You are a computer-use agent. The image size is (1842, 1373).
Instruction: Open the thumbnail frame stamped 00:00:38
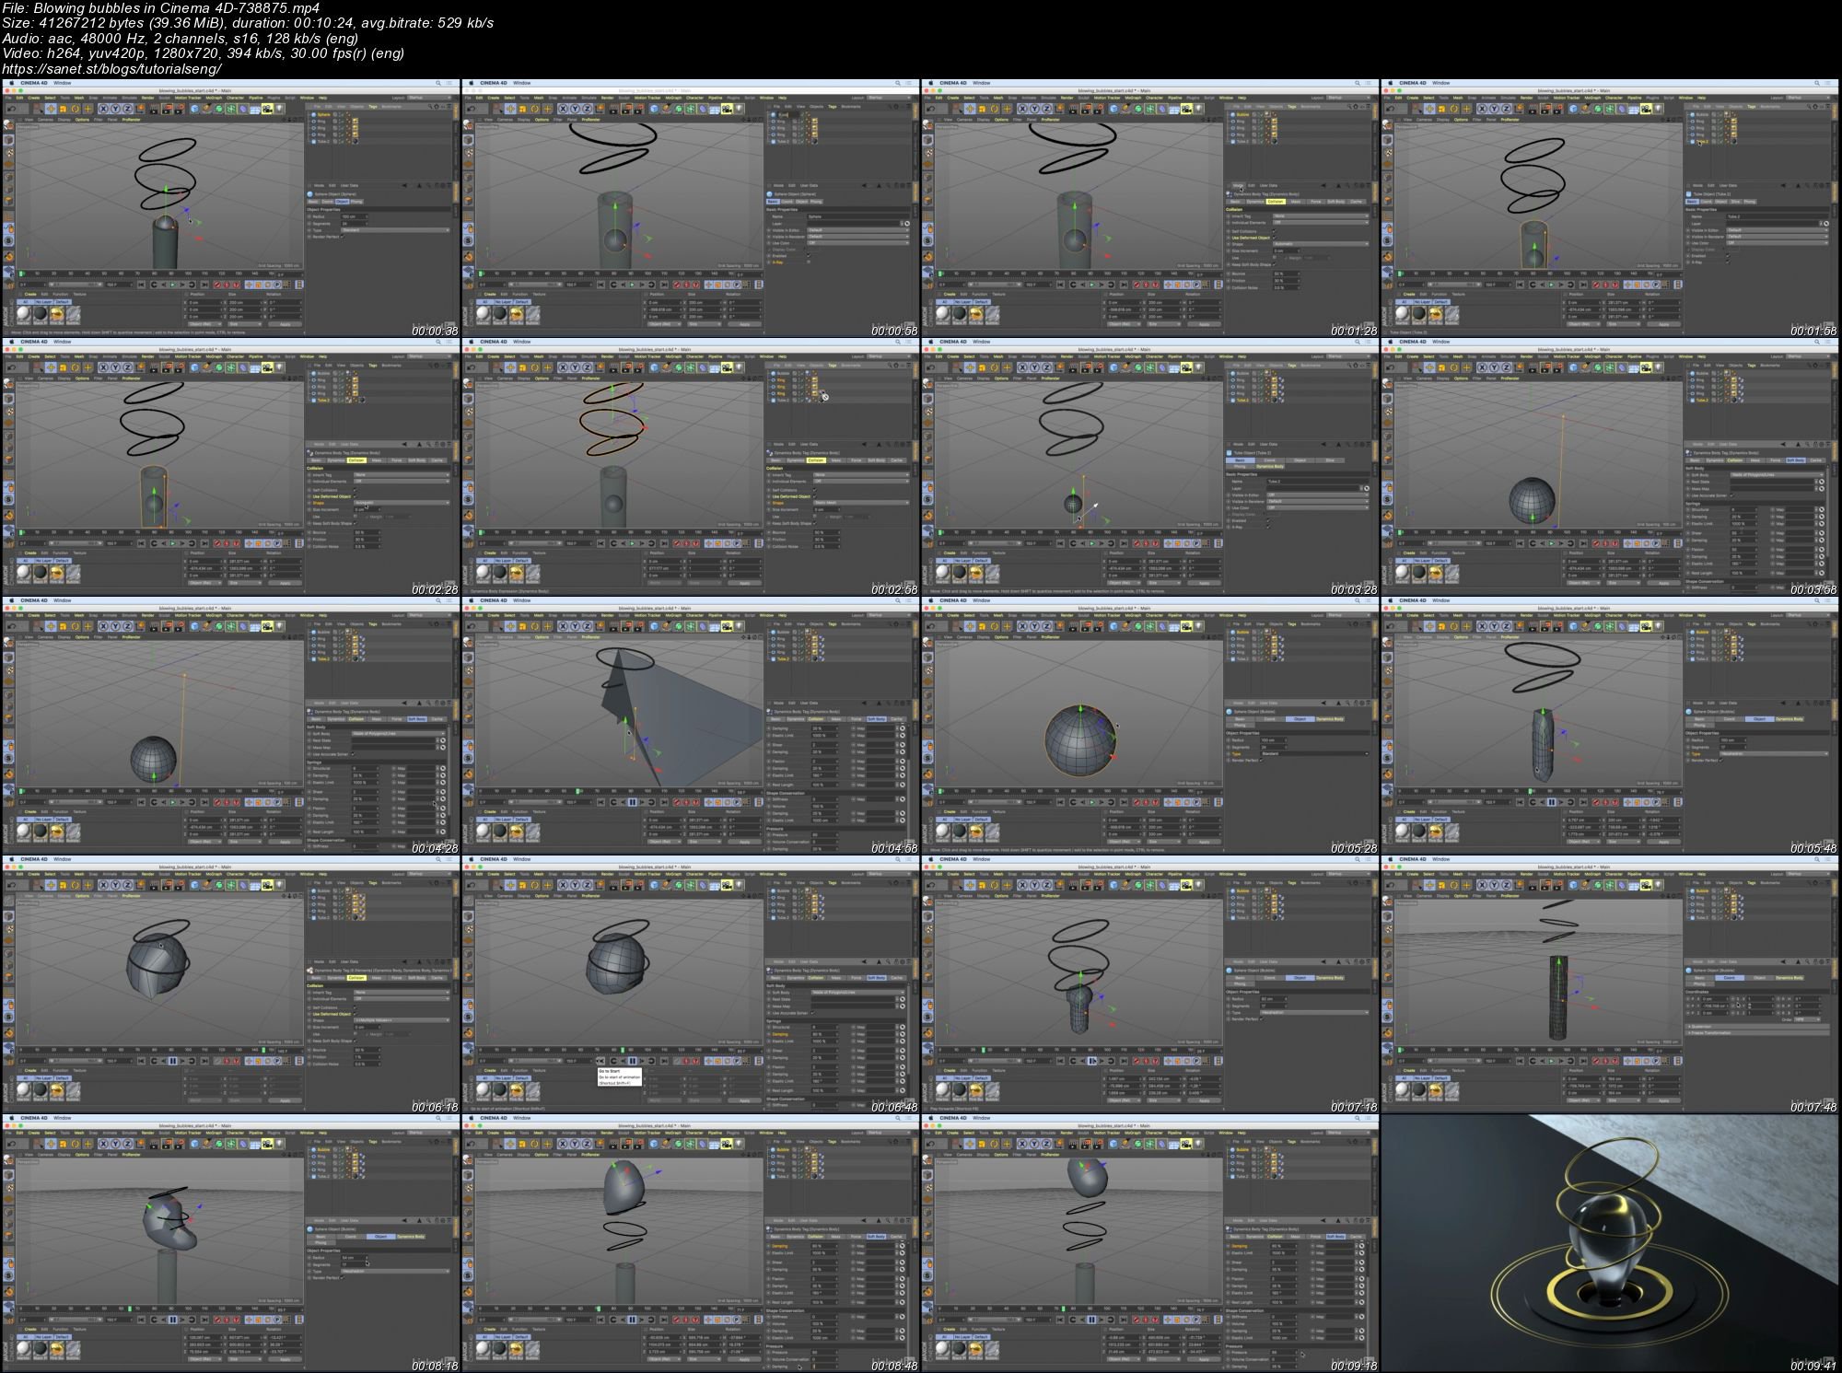pyautogui.click(x=230, y=207)
